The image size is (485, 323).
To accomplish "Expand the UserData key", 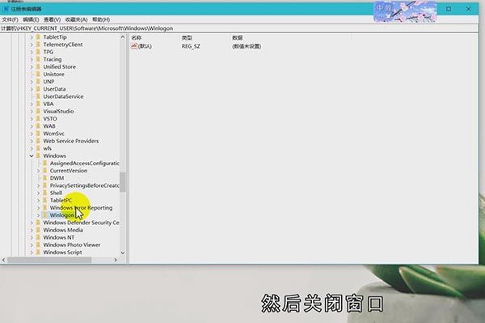I will 32,89.
